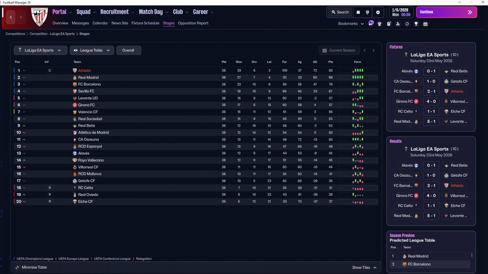Go back with the left arrow button
This screenshot has height=274, width=488.
coord(11,17)
